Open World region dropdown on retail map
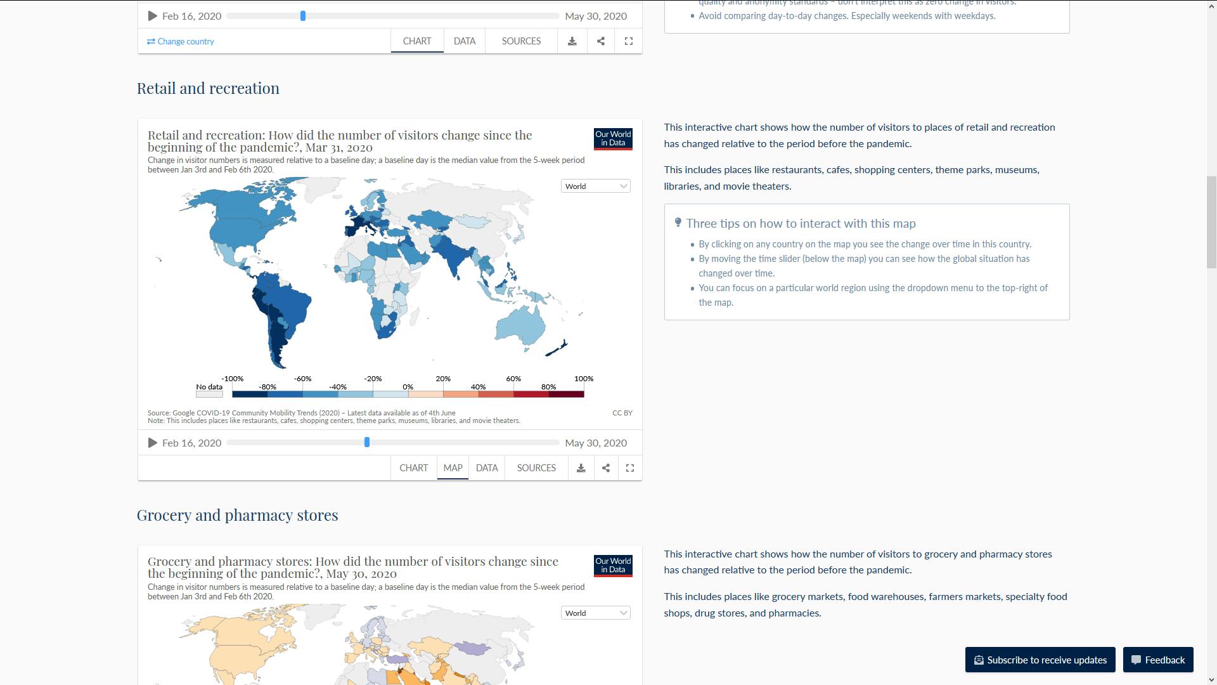 [595, 186]
